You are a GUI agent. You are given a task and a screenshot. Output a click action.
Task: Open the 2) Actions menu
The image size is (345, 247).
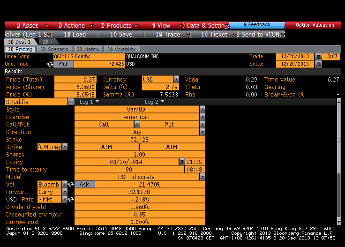click(72, 25)
